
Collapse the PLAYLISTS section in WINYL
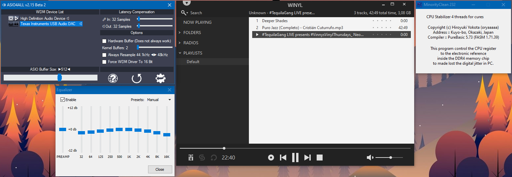[x=179, y=53]
